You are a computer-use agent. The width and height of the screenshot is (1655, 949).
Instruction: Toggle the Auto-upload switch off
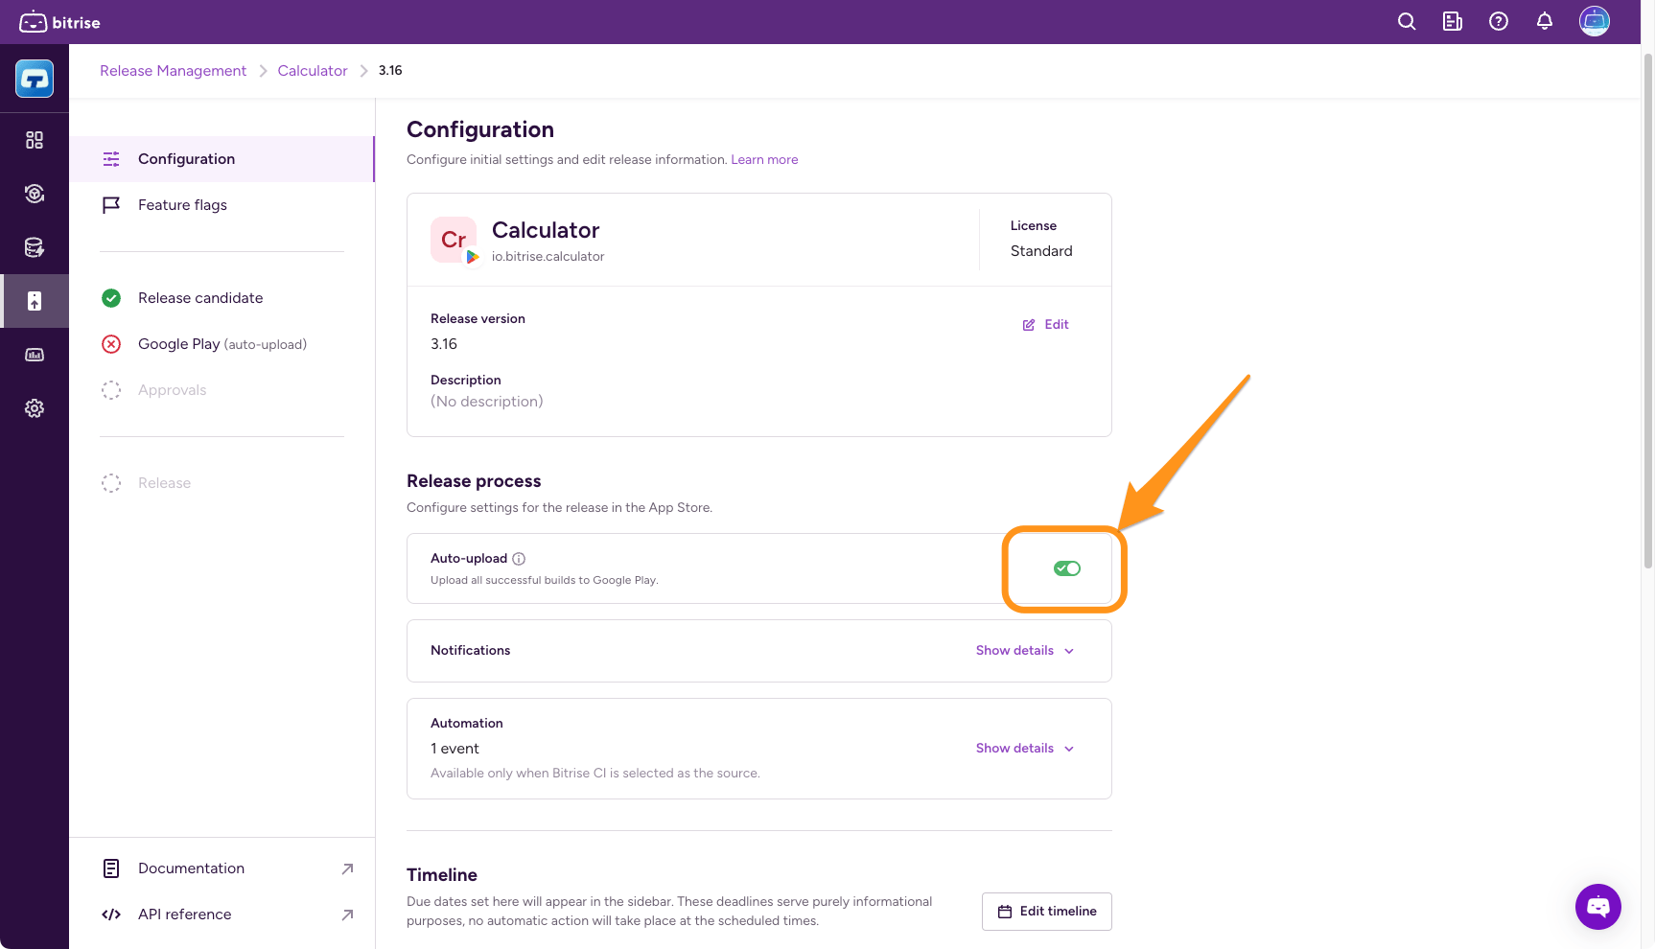tap(1067, 568)
